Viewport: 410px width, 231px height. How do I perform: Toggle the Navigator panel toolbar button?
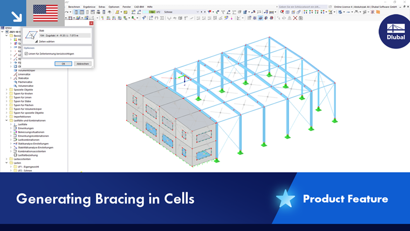[76, 12]
